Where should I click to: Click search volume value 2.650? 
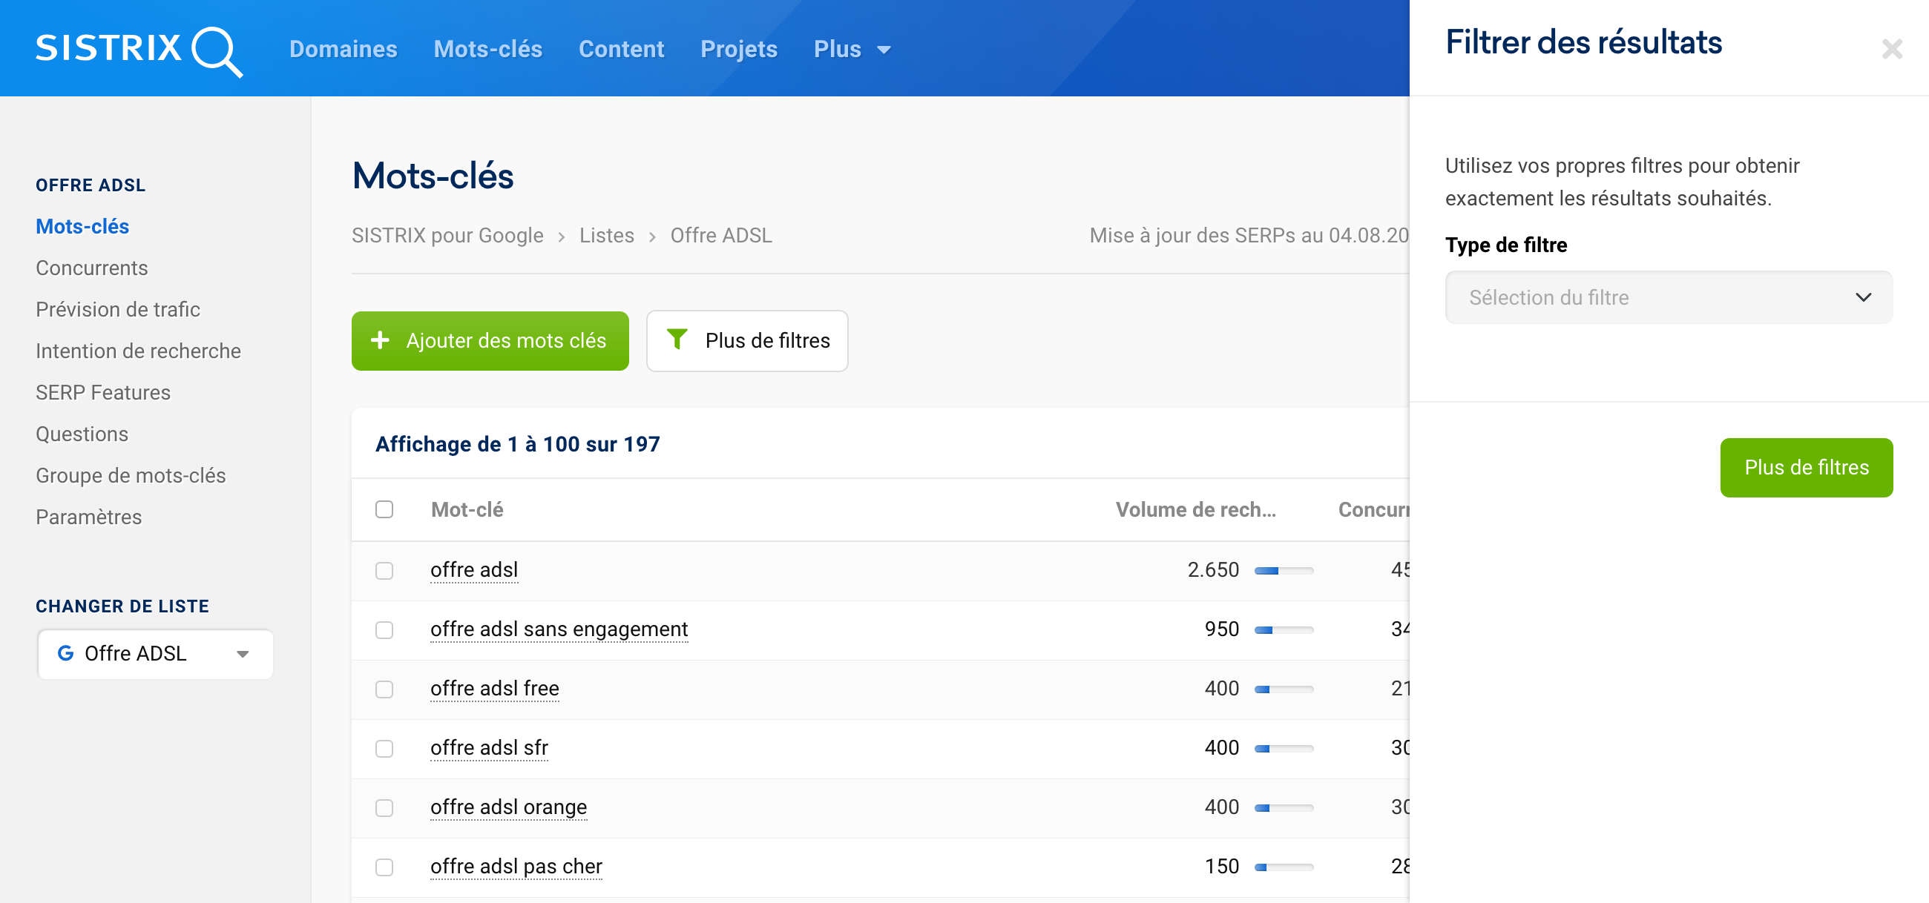pos(1213,569)
